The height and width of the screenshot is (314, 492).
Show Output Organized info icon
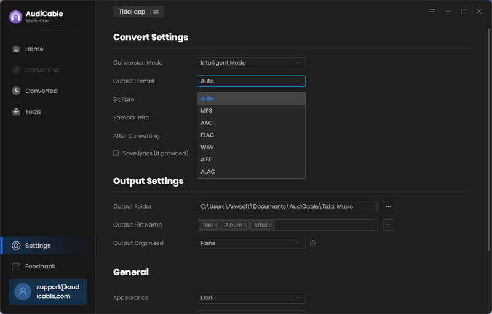pos(313,243)
